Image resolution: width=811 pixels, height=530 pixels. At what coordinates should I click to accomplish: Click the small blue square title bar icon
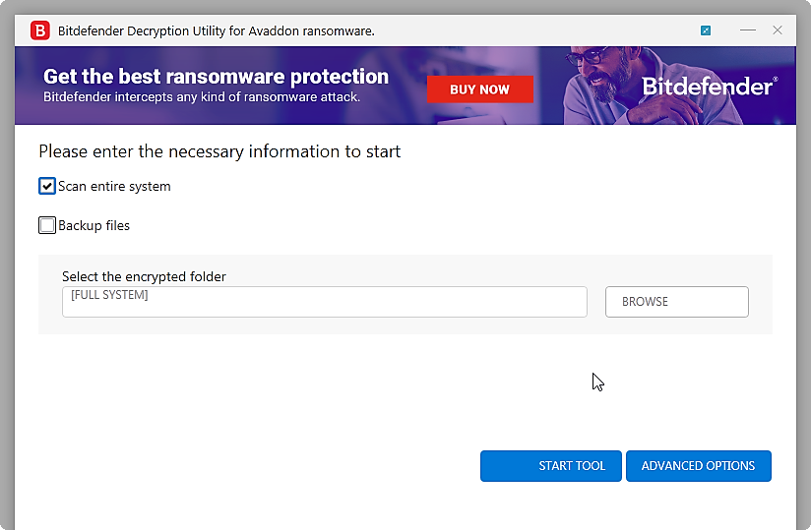click(706, 30)
